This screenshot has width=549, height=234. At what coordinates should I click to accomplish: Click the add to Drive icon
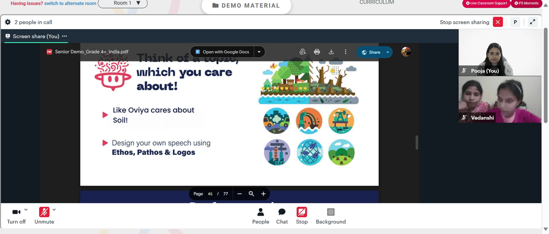click(x=303, y=52)
